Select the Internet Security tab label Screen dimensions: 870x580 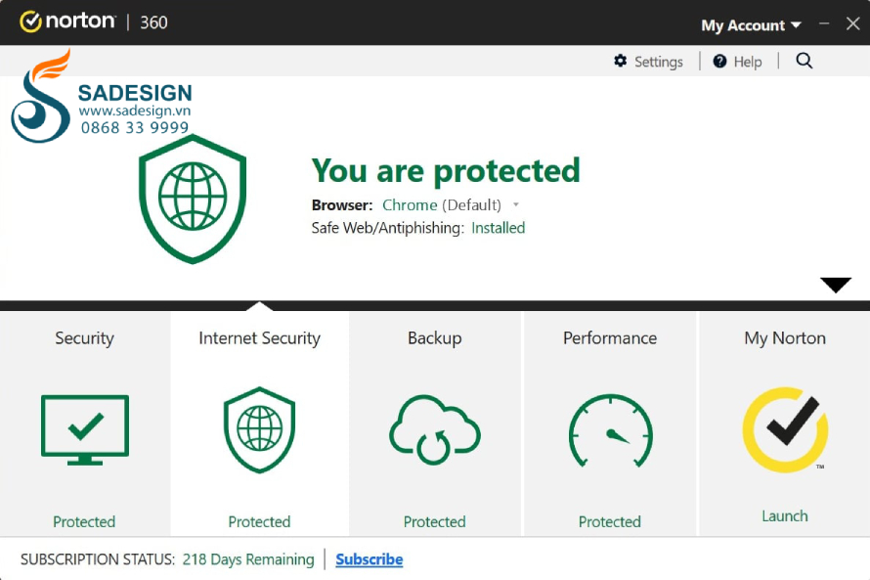[x=260, y=338]
